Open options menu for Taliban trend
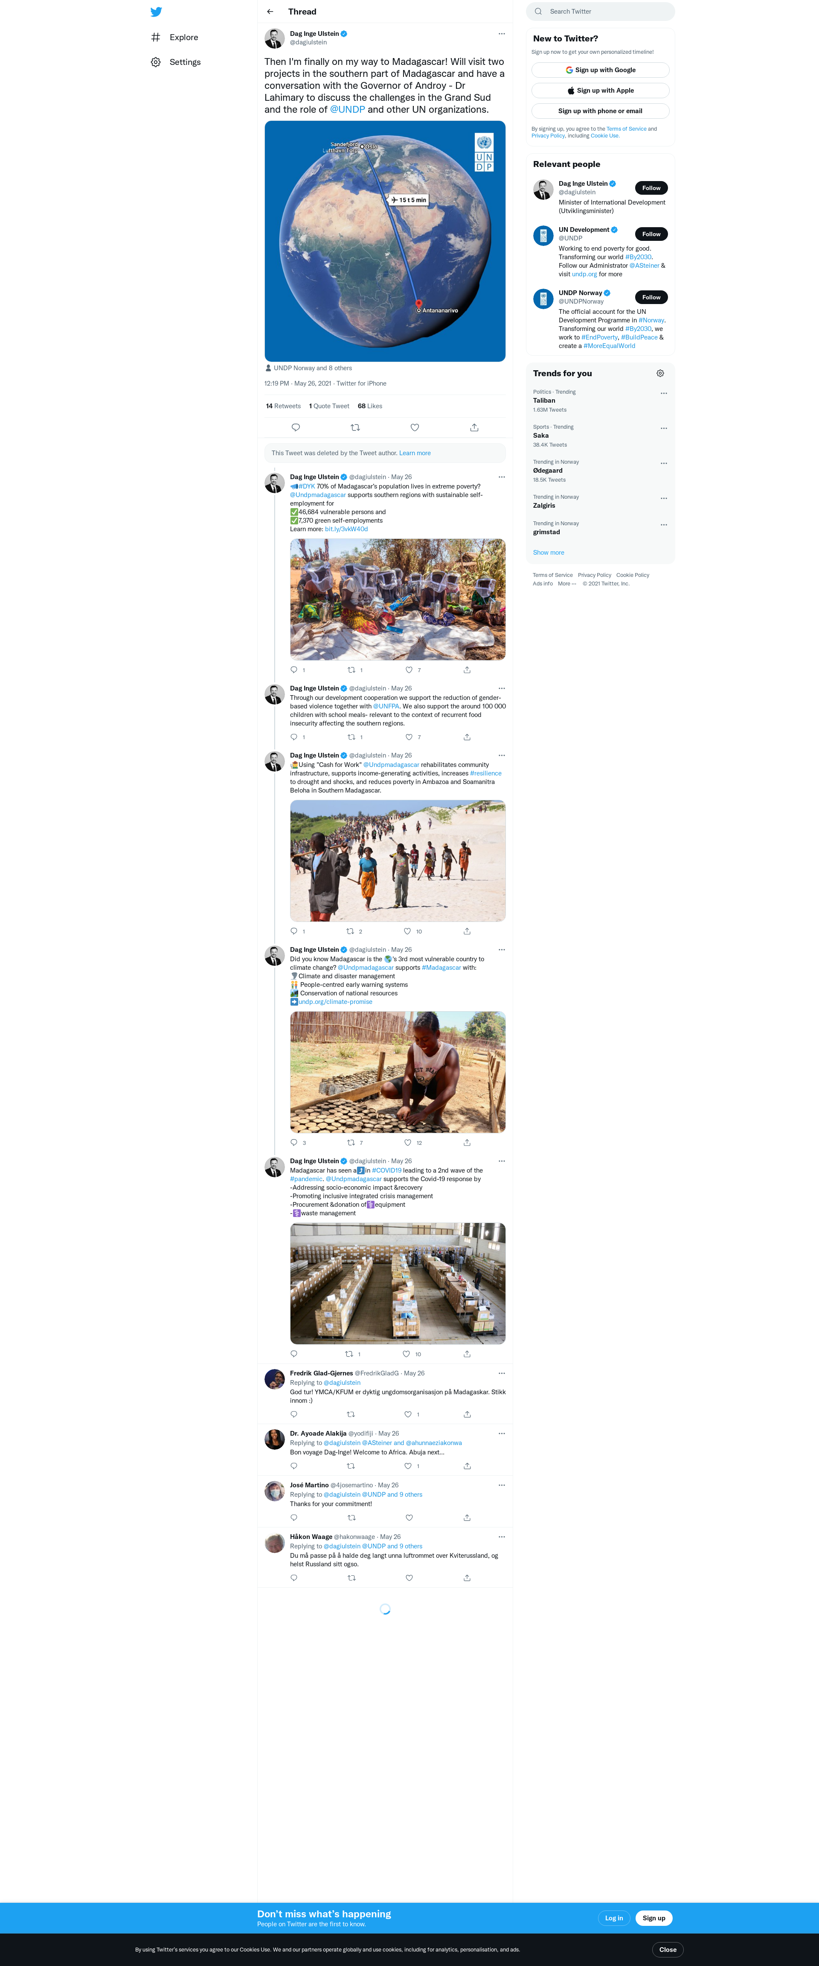This screenshot has width=819, height=1966. coord(663,393)
